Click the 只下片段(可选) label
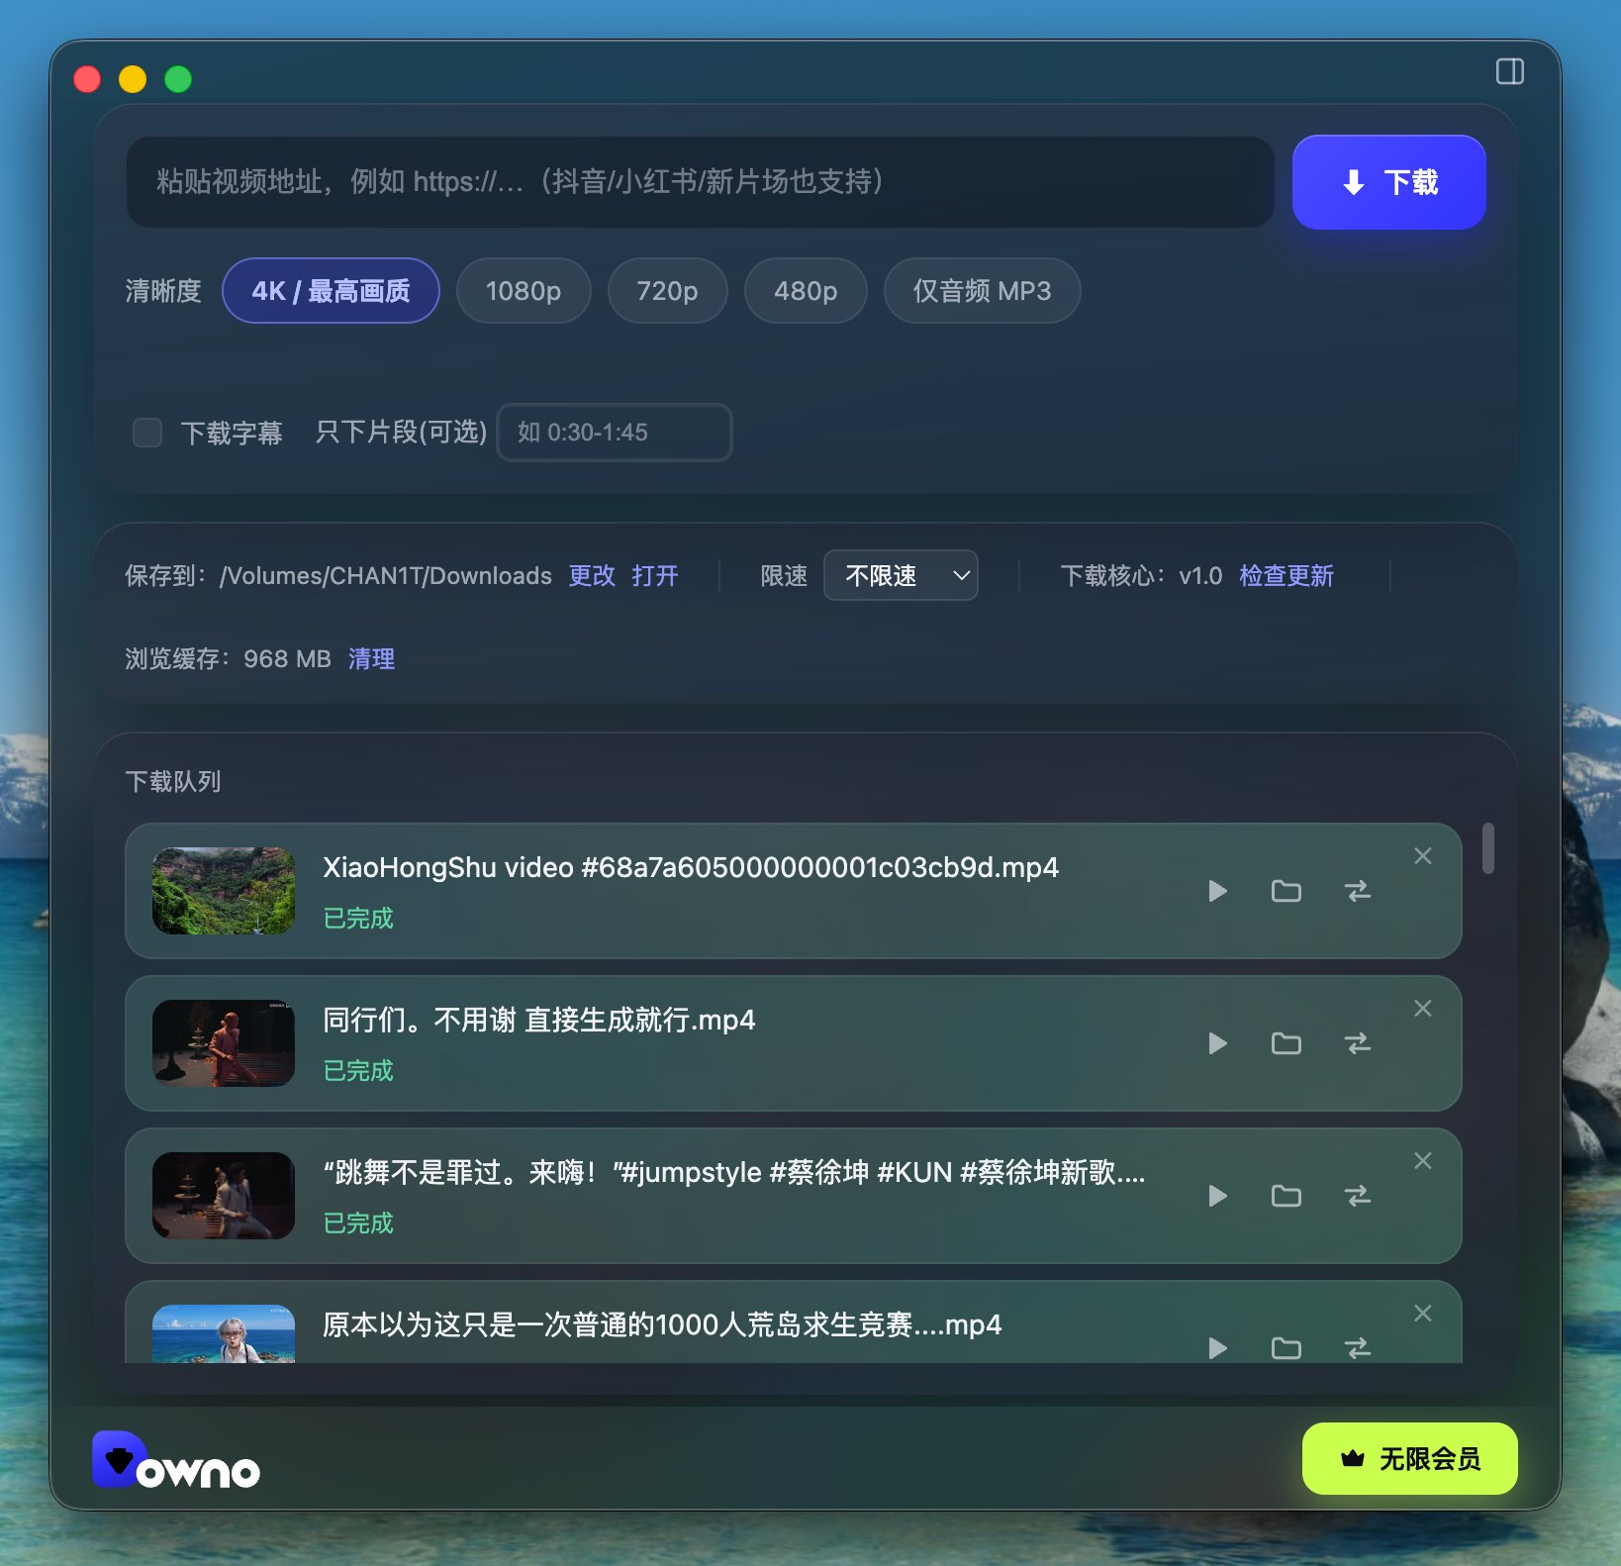This screenshot has width=1621, height=1566. click(x=401, y=432)
